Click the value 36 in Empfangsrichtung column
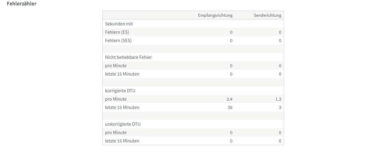This screenshot has height=152, width=386. (230, 107)
